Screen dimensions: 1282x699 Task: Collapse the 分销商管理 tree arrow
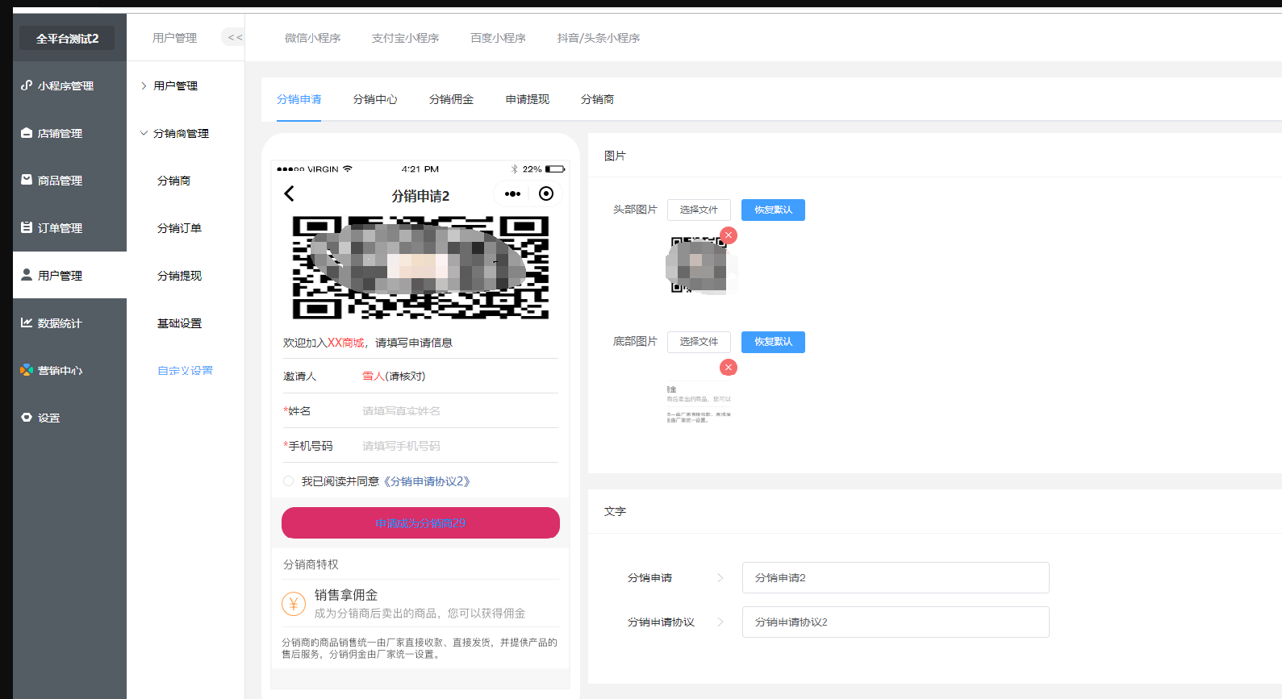click(144, 133)
